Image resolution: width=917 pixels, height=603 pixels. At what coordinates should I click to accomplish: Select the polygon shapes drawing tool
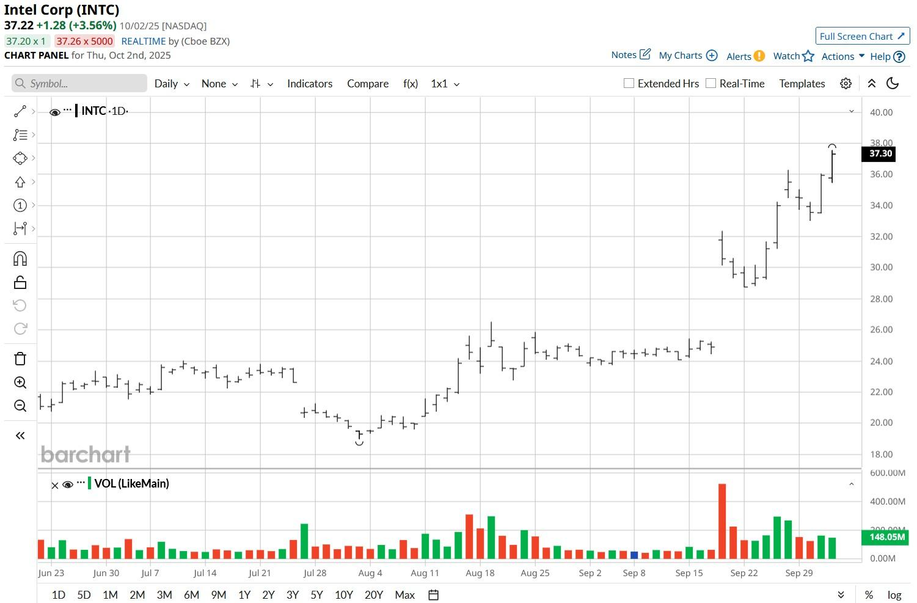(20, 158)
